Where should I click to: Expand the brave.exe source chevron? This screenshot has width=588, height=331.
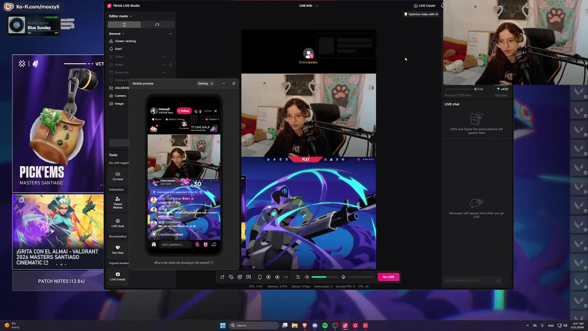[x=164, y=72]
